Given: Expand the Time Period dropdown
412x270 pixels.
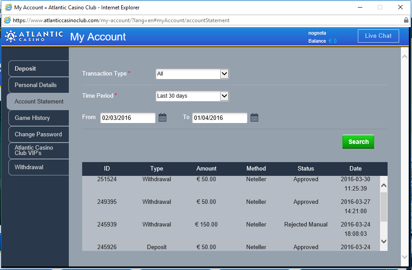Looking at the screenshot, I should pyautogui.click(x=224, y=96).
